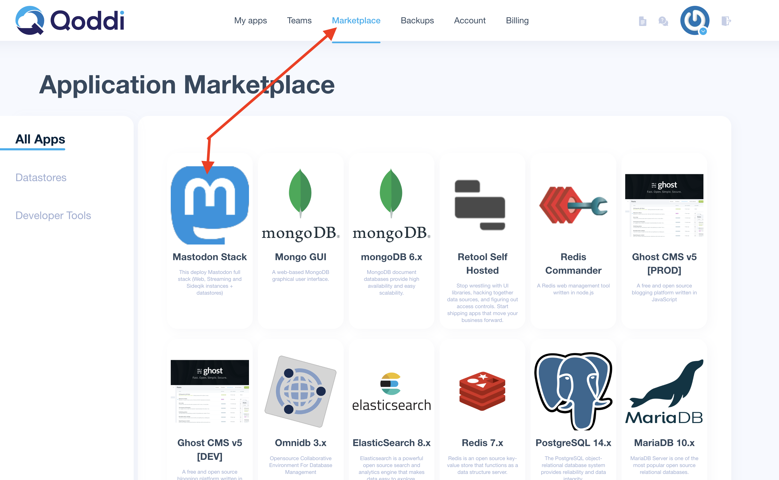Open Redis 7.x title
This screenshot has height=480, width=779.
click(482, 443)
